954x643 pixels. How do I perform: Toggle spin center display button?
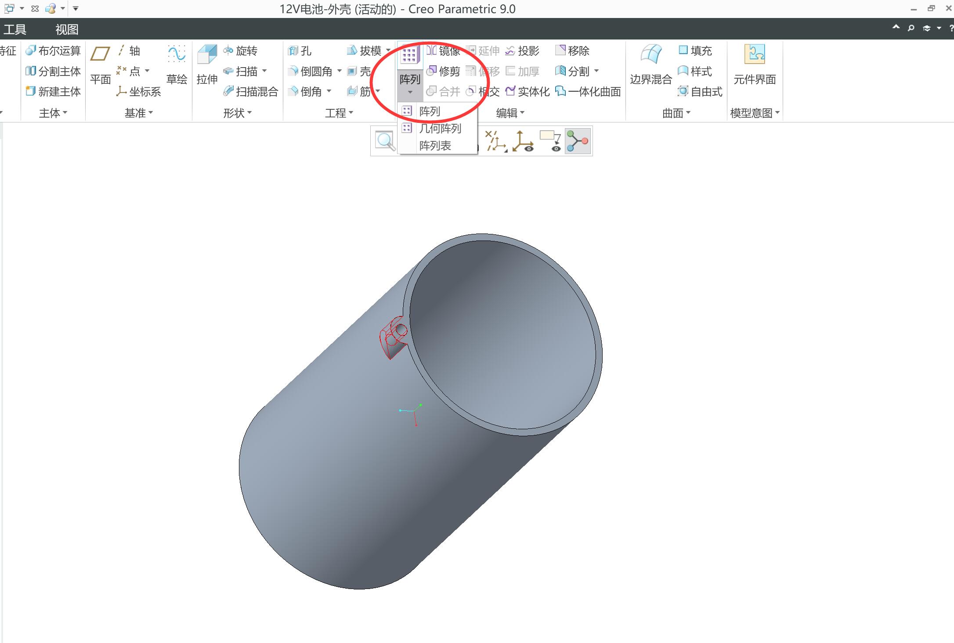pos(578,141)
